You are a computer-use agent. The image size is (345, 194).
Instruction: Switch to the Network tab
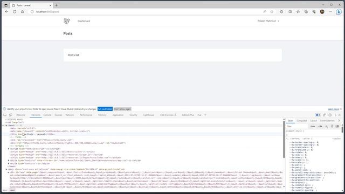(70, 115)
